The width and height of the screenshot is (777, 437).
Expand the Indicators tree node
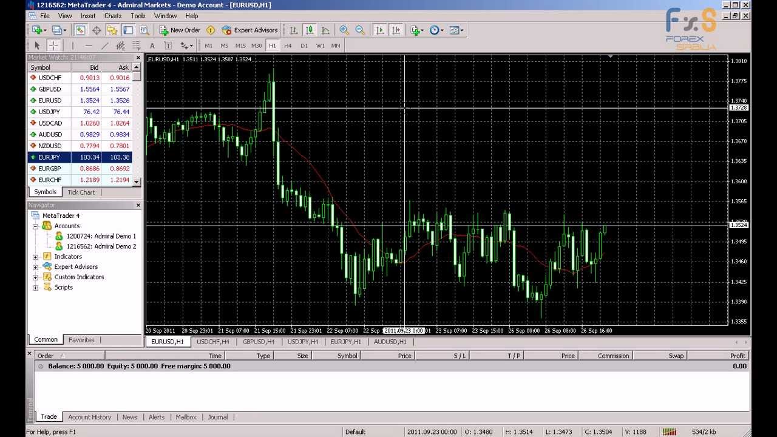coord(35,257)
